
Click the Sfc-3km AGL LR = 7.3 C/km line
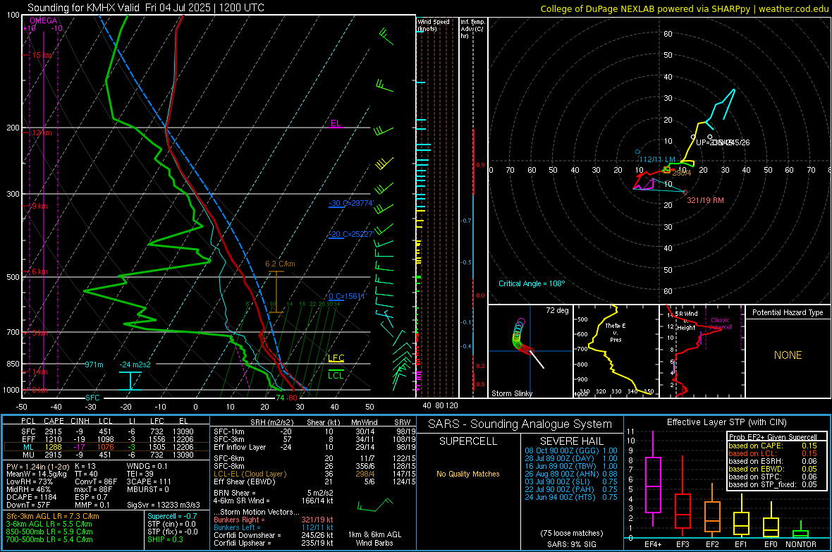pos(53,516)
